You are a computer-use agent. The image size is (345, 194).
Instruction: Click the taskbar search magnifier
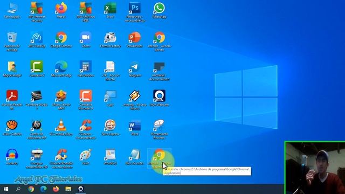pyautogui.click(x=18, y=189)
